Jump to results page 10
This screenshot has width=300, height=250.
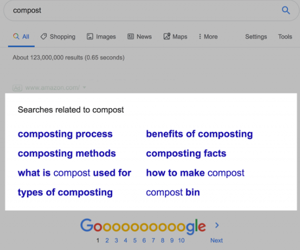(x=181, y=241)
